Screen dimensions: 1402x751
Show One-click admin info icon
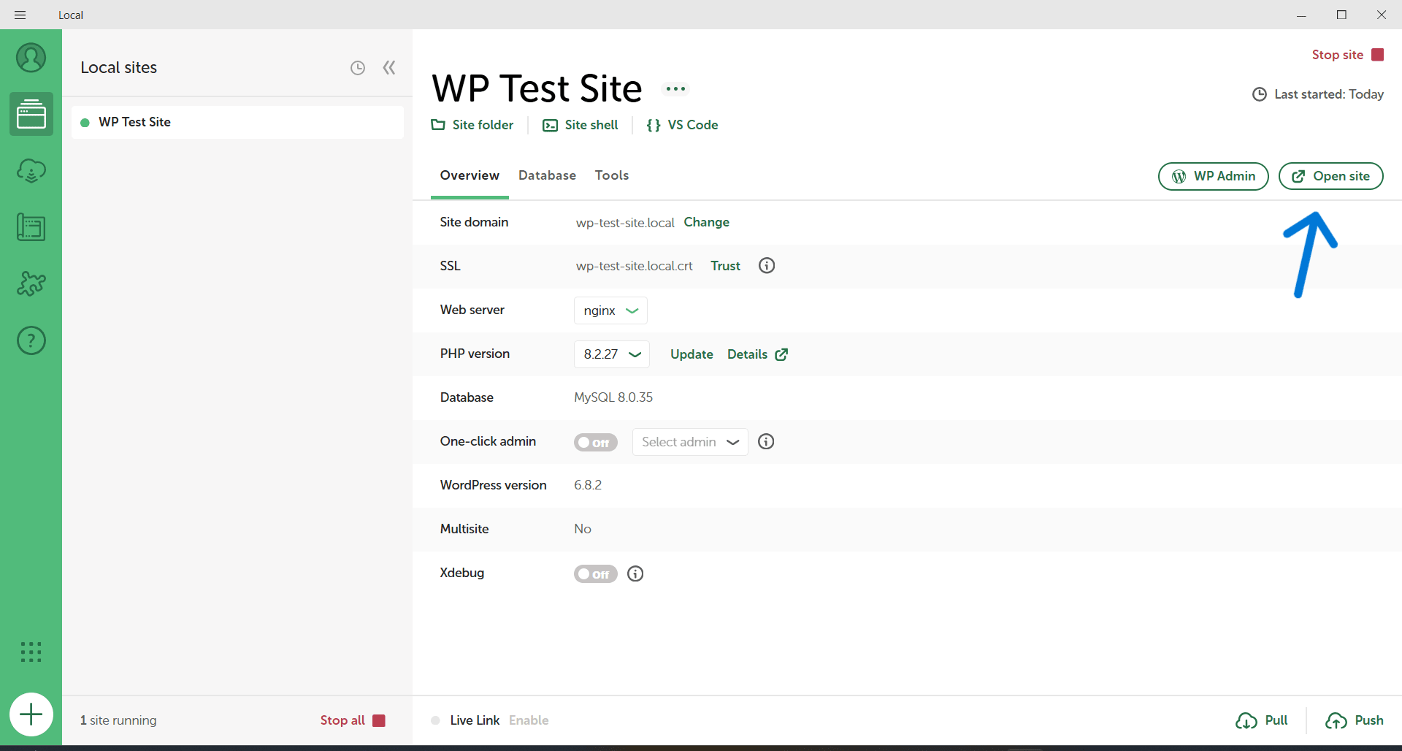[766, 441]
